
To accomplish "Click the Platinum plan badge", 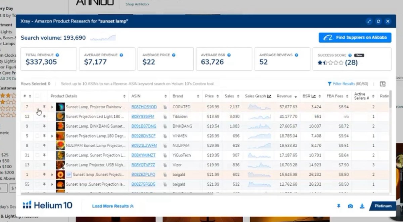I will click(x=383, y=206).
